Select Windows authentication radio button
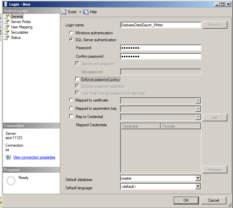 tap(71, 33)
